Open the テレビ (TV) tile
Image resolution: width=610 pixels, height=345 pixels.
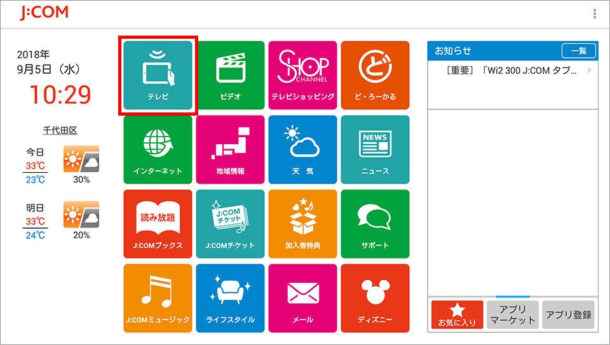click(x=158, y=76)
